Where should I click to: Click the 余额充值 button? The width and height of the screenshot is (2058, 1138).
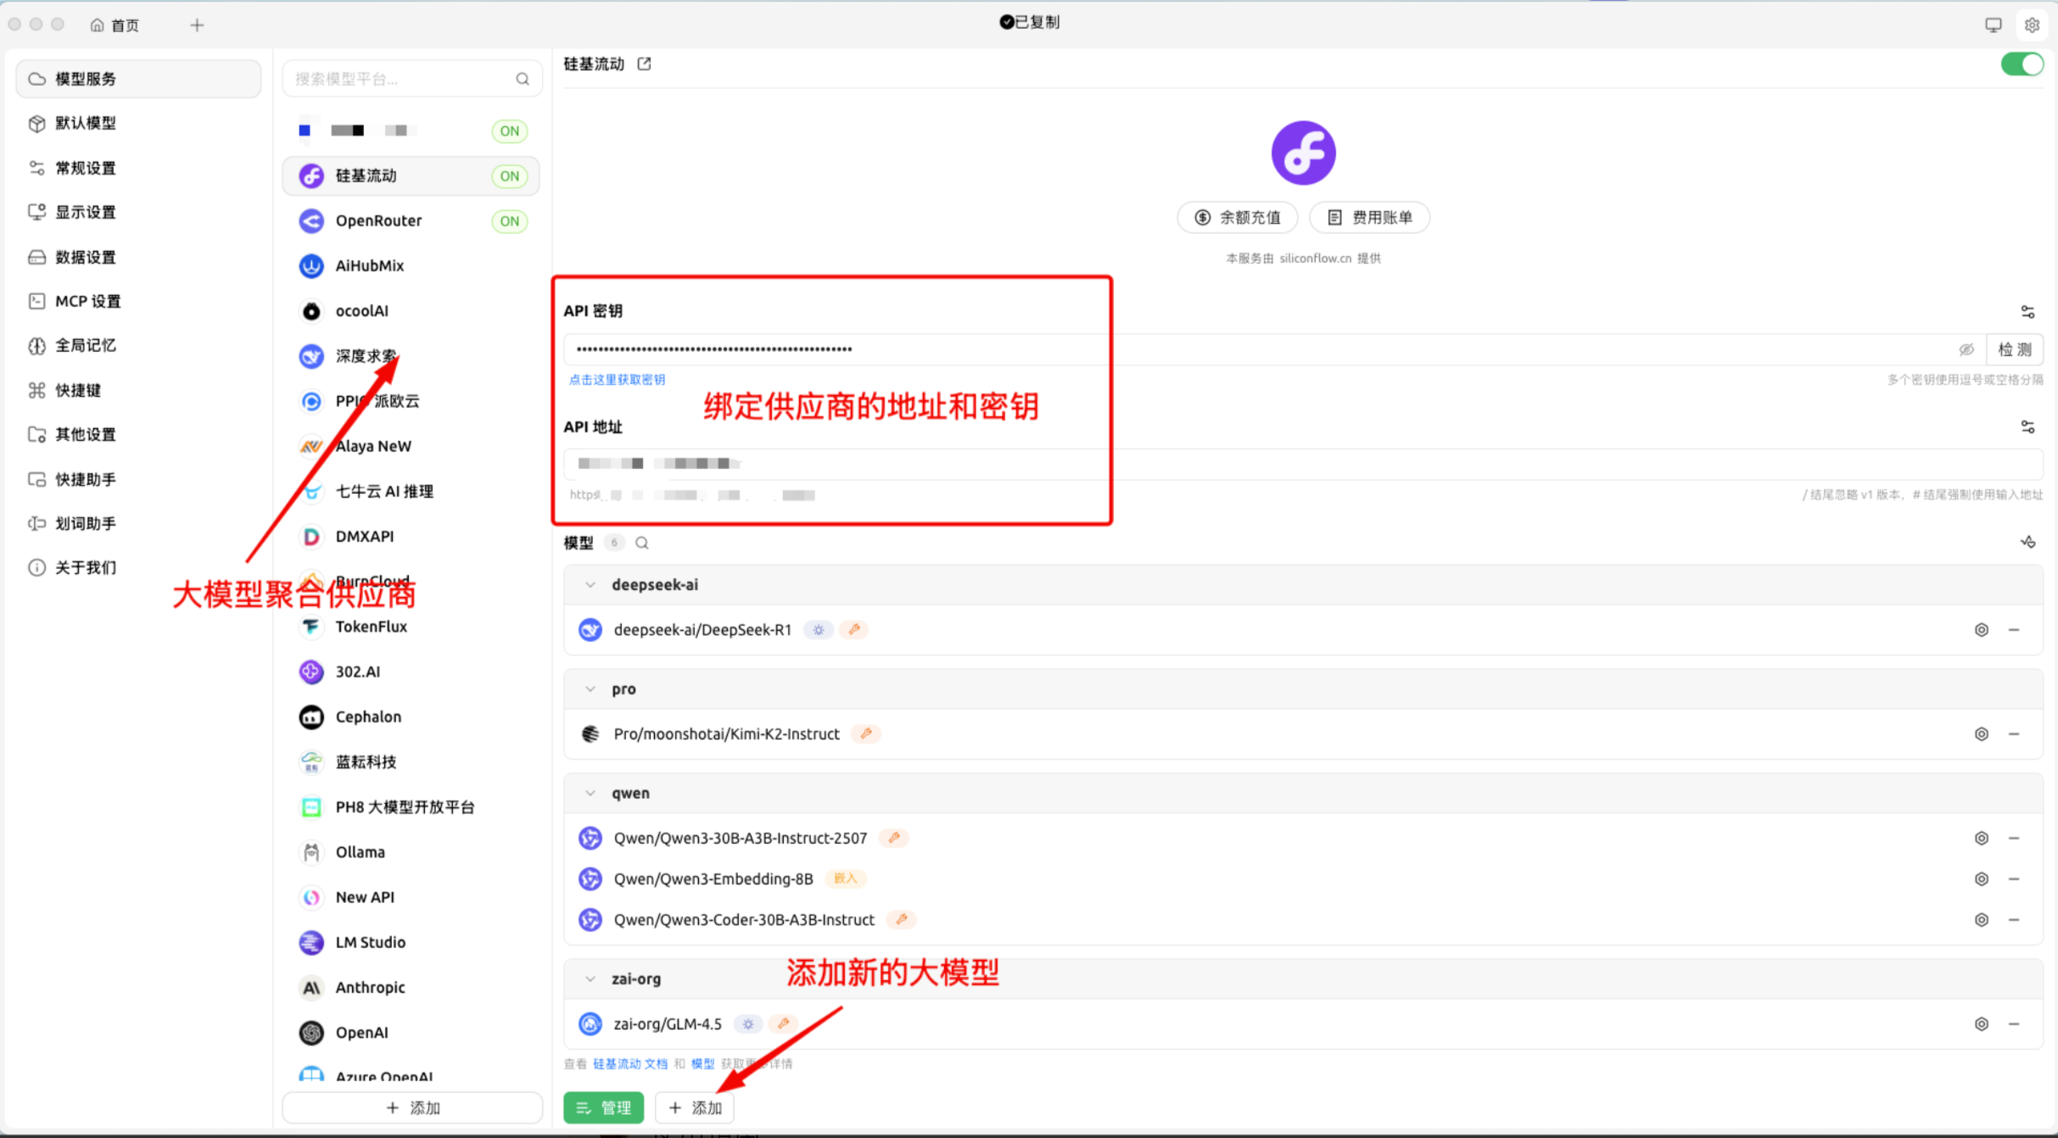tap(1238, 218)
